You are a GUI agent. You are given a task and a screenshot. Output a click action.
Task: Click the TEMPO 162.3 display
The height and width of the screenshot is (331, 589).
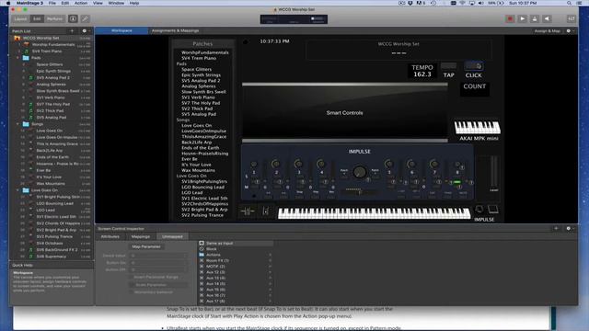point(422,71)
